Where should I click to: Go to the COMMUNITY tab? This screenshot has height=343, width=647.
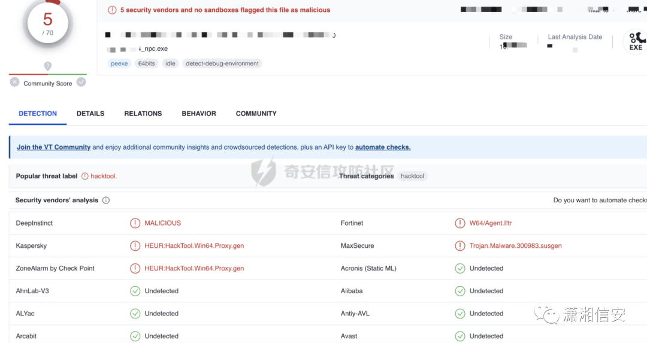256,114
